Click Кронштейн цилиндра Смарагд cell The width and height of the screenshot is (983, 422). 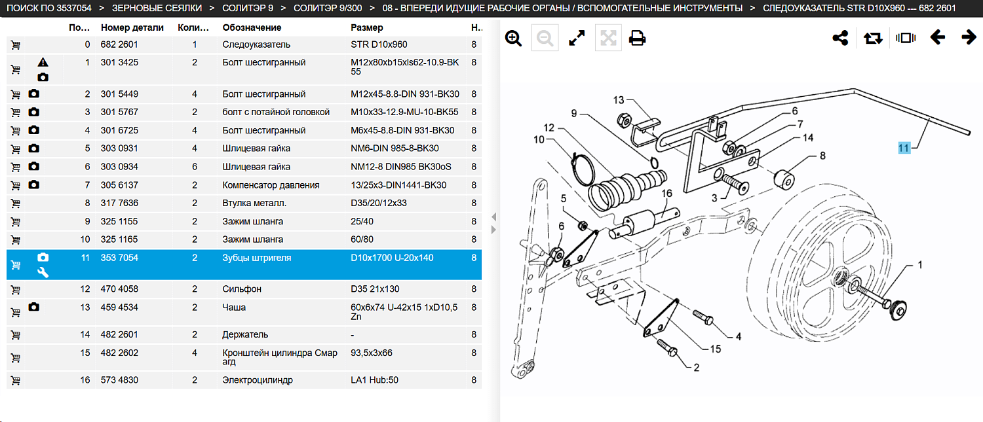coord(280,357)
